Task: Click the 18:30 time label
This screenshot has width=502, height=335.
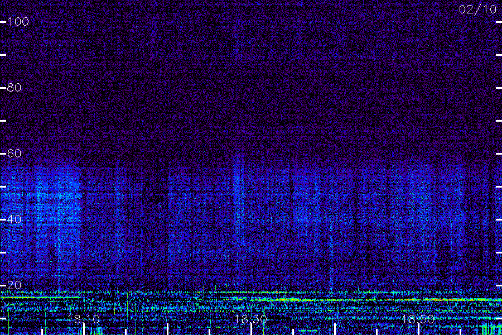Action: [x=250, y=319]
